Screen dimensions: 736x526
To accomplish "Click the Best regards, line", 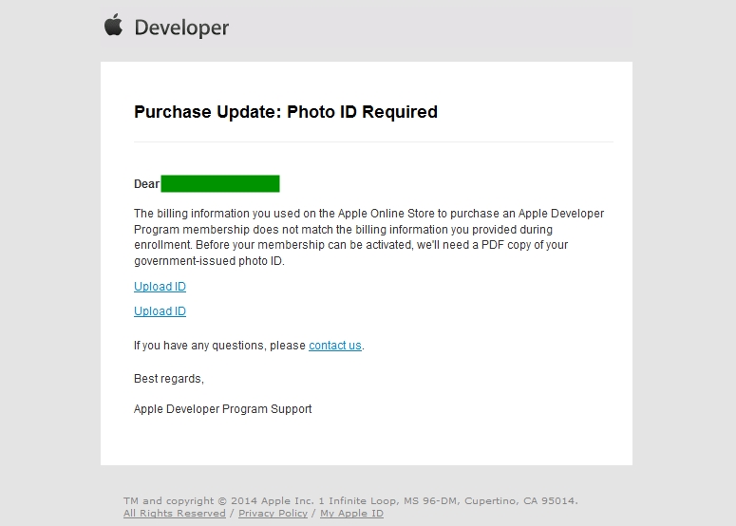I will point(169,379).
